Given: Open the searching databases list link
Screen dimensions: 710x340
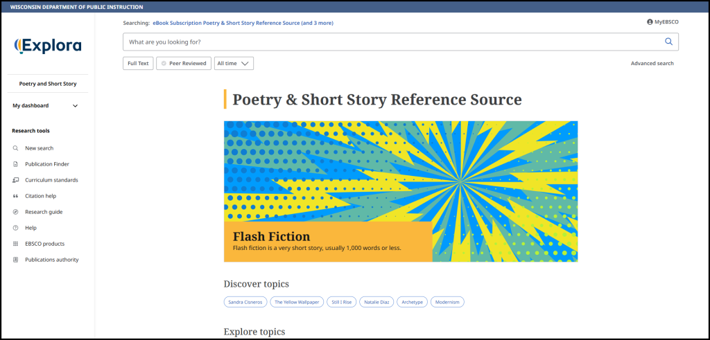Looking at the screenshot, I should pos(243,23).
